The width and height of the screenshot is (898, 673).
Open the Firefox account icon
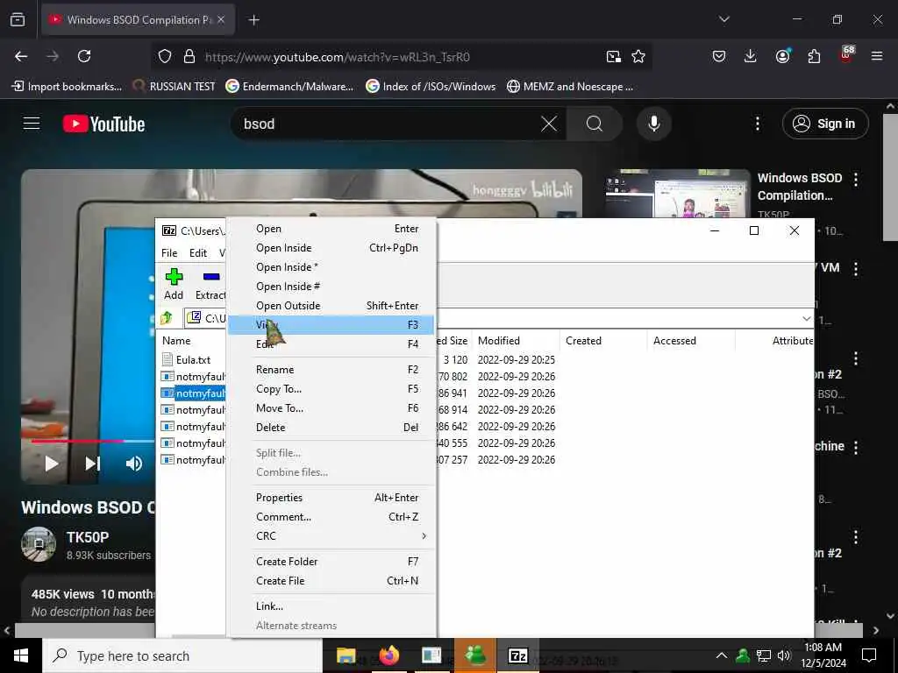pyautogui.click(x=782, y=56)
